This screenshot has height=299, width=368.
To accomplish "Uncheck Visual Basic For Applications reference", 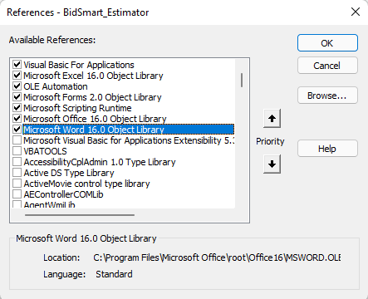I will [x=17, y=65].
